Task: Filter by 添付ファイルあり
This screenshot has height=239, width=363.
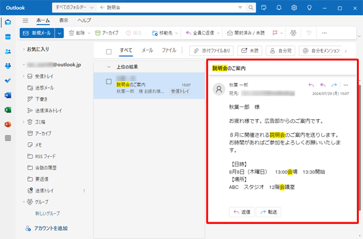Action: (211, 51)
